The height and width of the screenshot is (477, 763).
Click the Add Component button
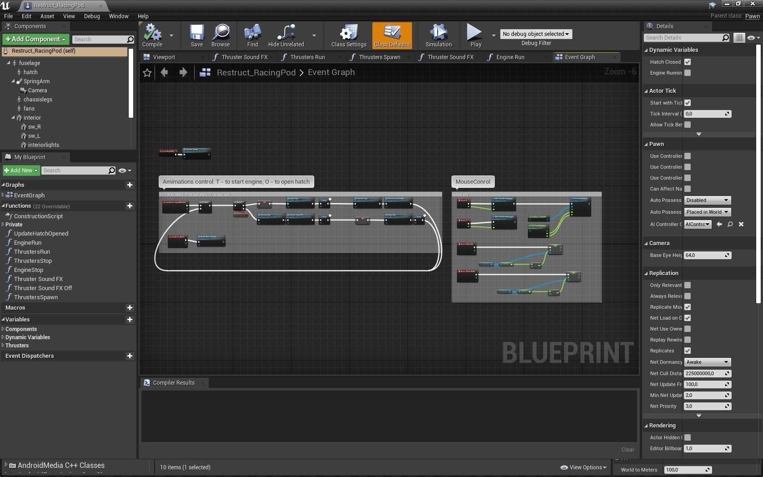[x=36, y=40]
